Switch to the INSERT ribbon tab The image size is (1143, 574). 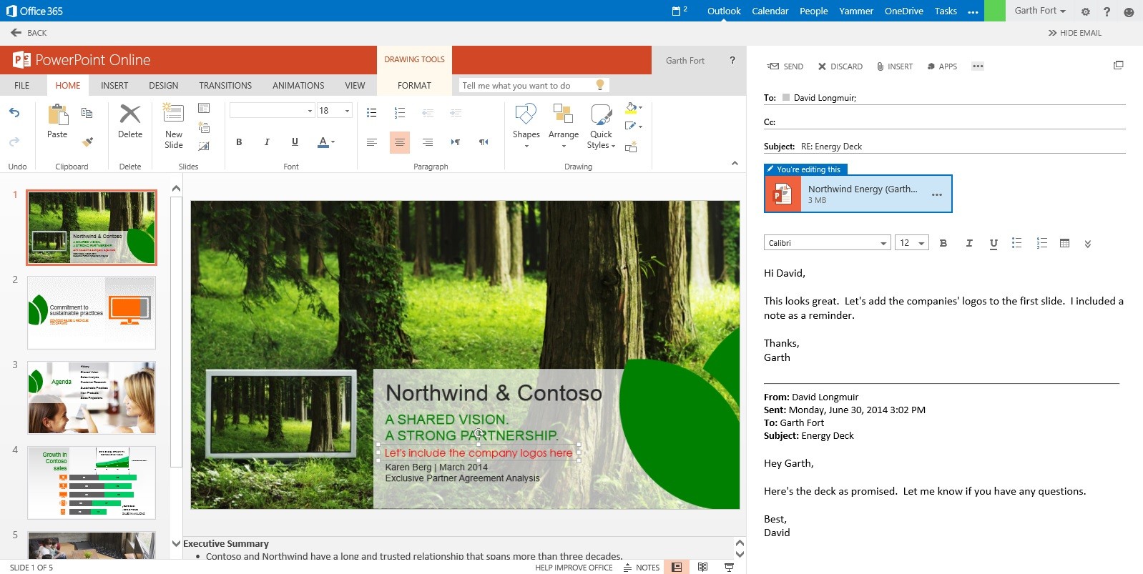114,85
